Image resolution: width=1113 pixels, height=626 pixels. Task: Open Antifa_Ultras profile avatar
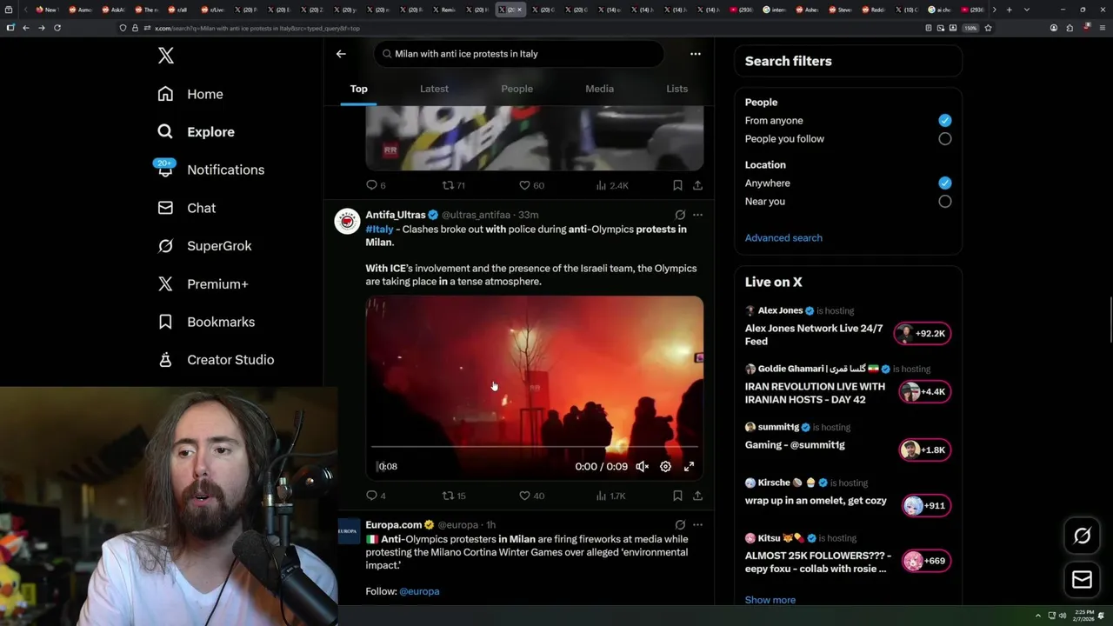point(347,221)
